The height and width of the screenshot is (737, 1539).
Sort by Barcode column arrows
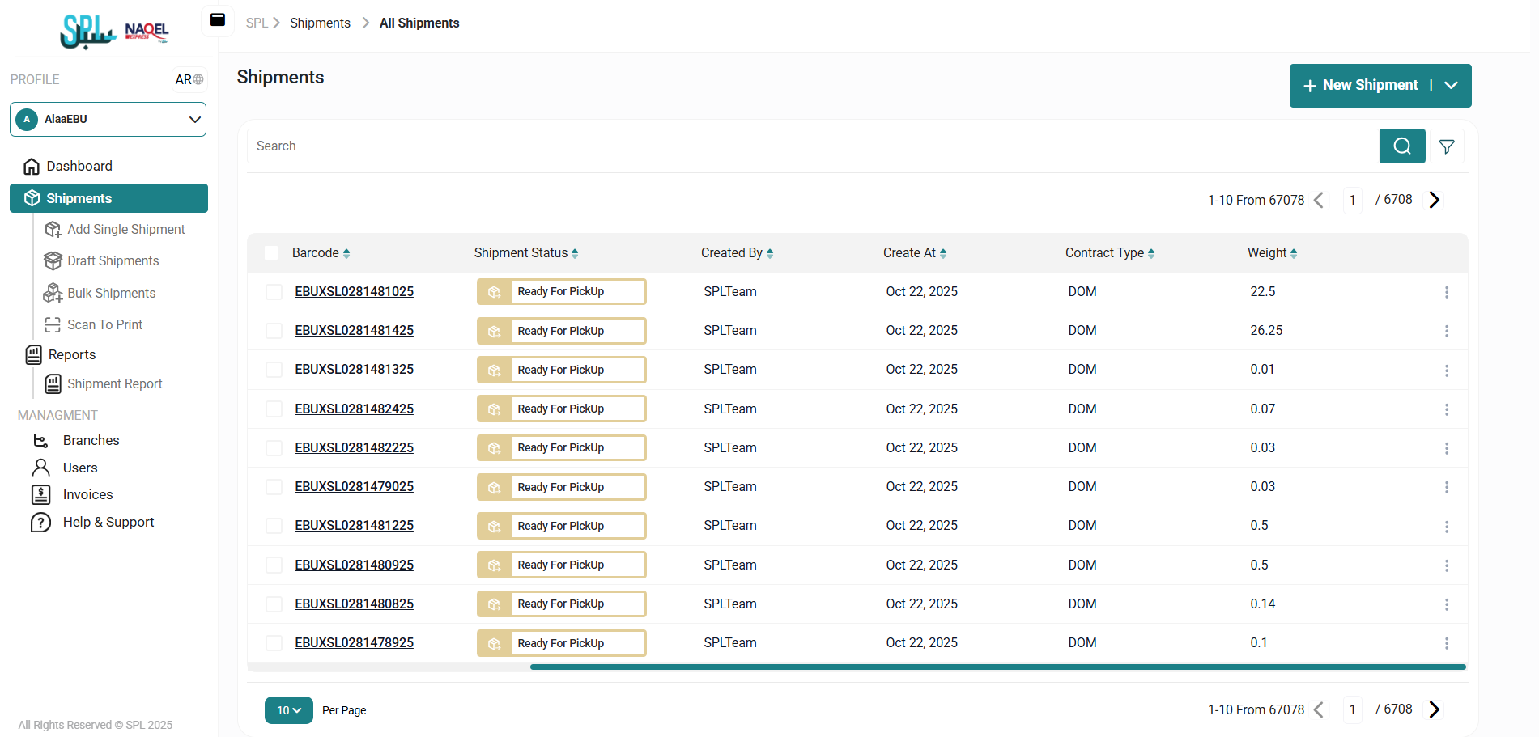(x=346, y=253)
